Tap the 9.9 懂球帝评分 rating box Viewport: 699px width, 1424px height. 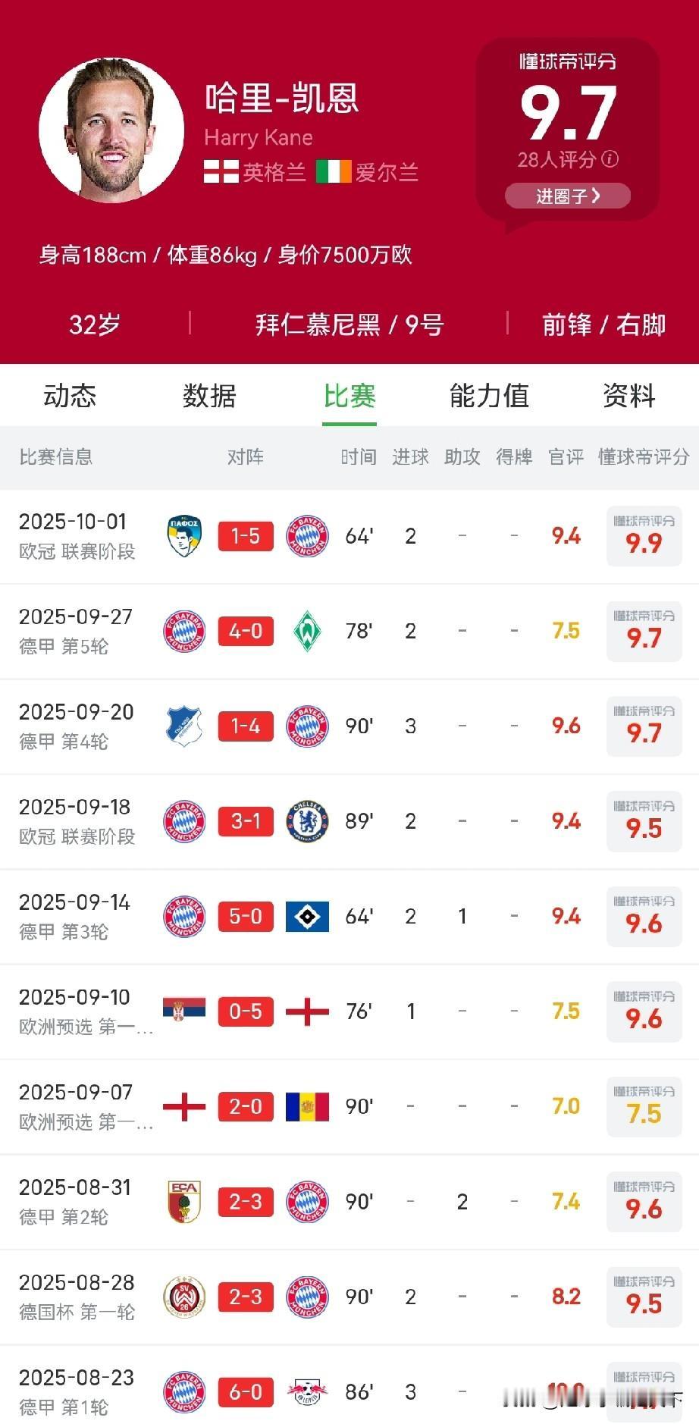tap(644, 536)
